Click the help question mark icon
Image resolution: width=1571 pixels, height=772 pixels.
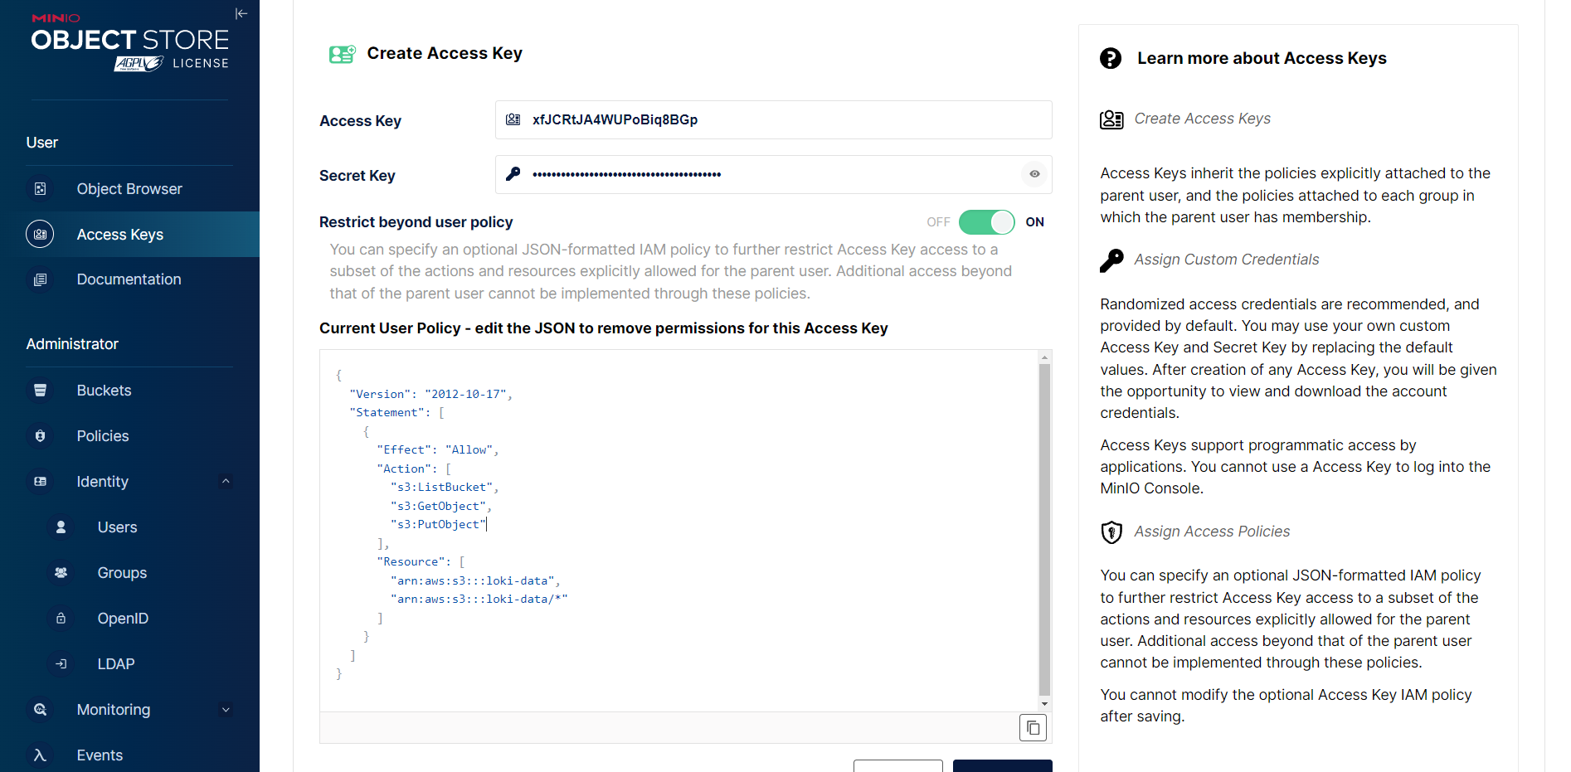point(1111,58)
